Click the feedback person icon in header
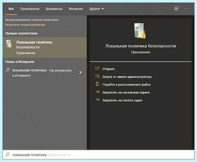 coord(176,9)
